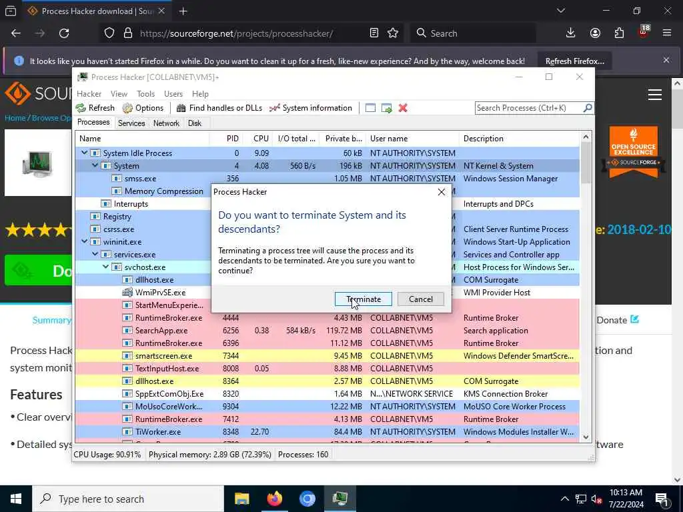
Task: Open Firefox downloads icon
Action: [x=571, y=33]
